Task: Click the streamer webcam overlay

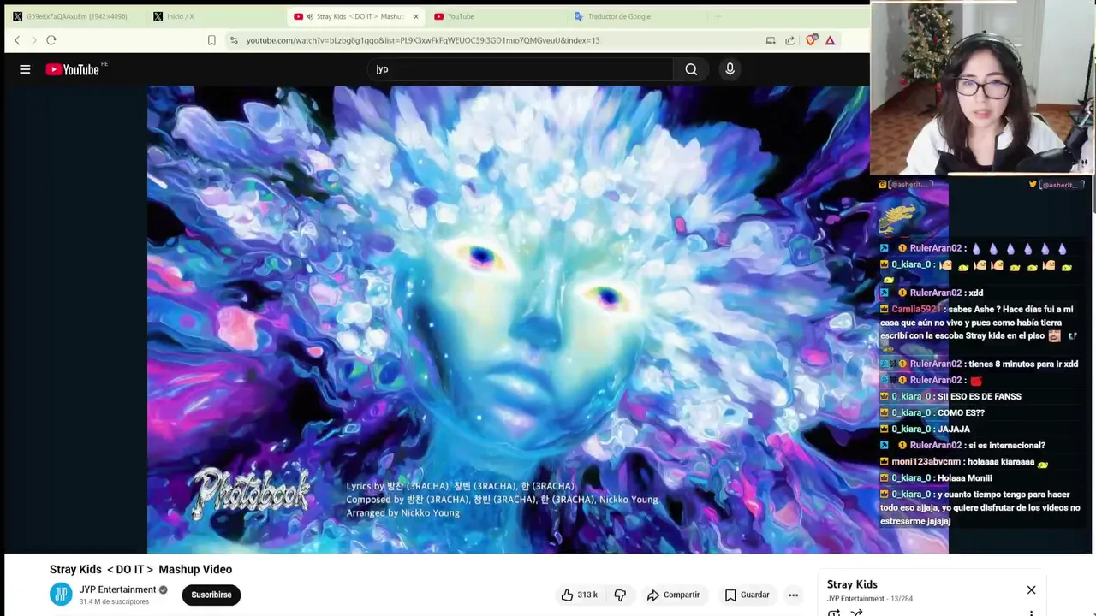Action: tap(981, 87)
